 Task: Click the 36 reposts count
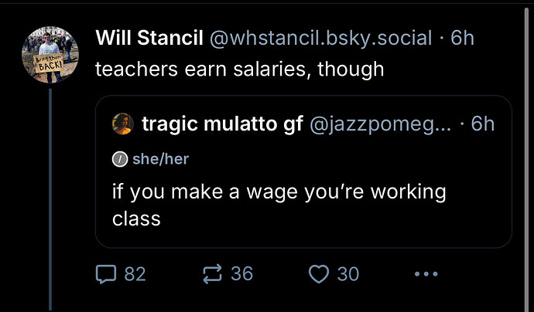pyautogui.click(x=241, y=273)
